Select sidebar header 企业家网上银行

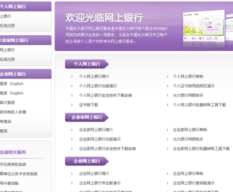coord(25,40)
